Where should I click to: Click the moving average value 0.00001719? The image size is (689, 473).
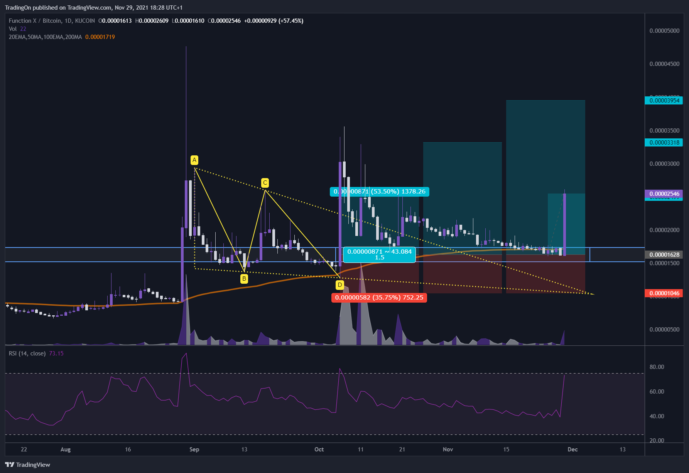tap(100, 37)
